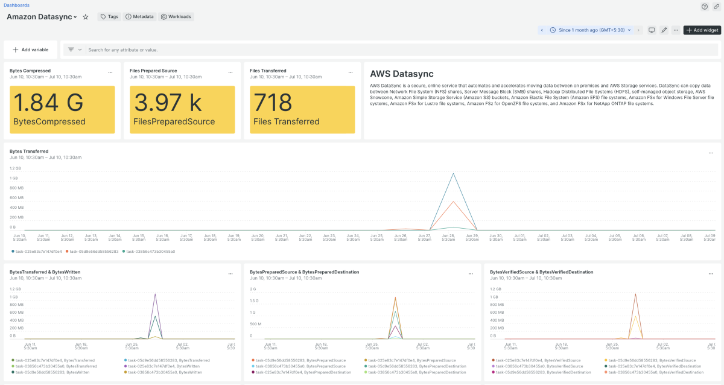
Task: Click the edit pencil icon
Action: pos(664,30)
